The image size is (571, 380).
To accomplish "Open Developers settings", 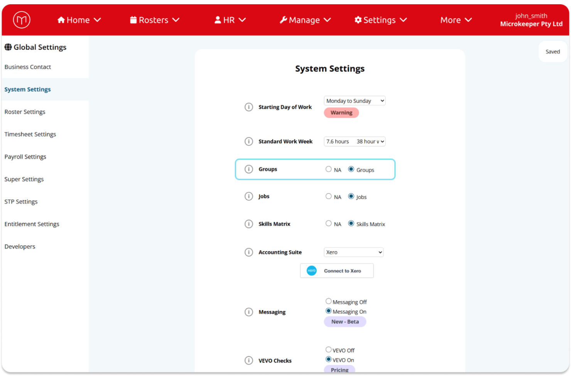I will (x=20, y=246).
